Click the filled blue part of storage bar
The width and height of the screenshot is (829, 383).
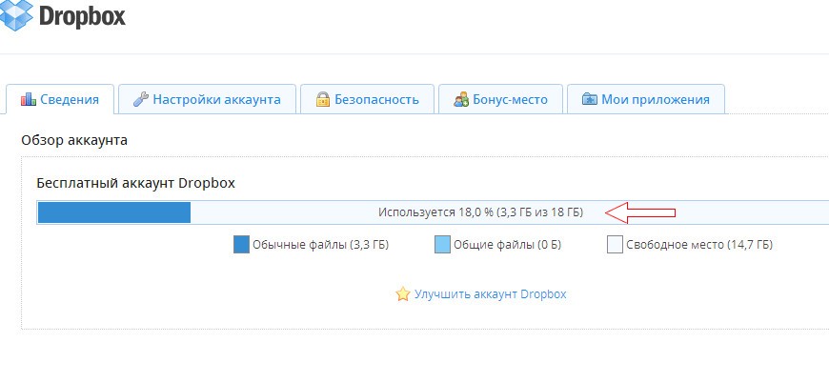tap(114, 212)
